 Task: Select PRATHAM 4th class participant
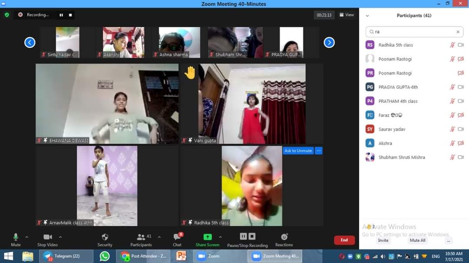(x=414, y=101)
